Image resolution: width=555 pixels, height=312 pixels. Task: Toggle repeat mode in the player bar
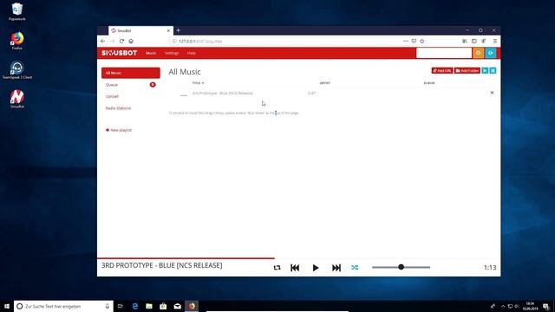point(277,268)
